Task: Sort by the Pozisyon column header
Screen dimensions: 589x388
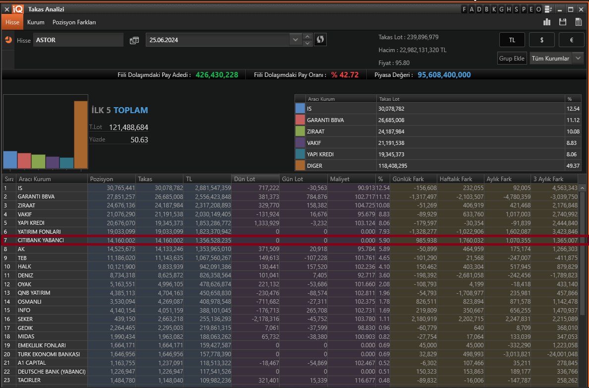Action: coord(112,179)
